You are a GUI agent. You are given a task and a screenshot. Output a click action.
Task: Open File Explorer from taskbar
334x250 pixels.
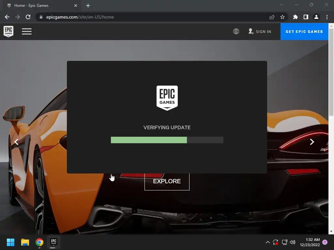(x=25, y=242)
